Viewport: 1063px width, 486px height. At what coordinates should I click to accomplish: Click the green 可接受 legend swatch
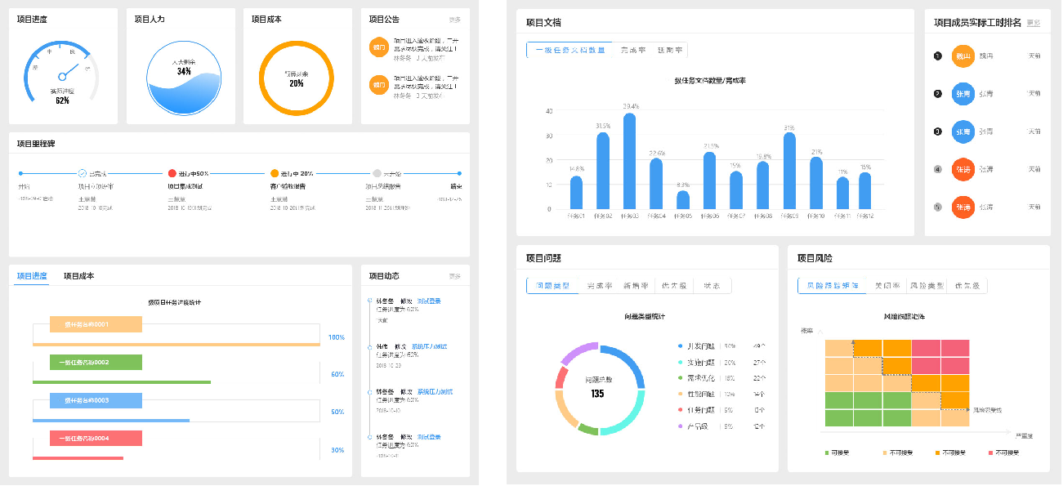(828, 453)
